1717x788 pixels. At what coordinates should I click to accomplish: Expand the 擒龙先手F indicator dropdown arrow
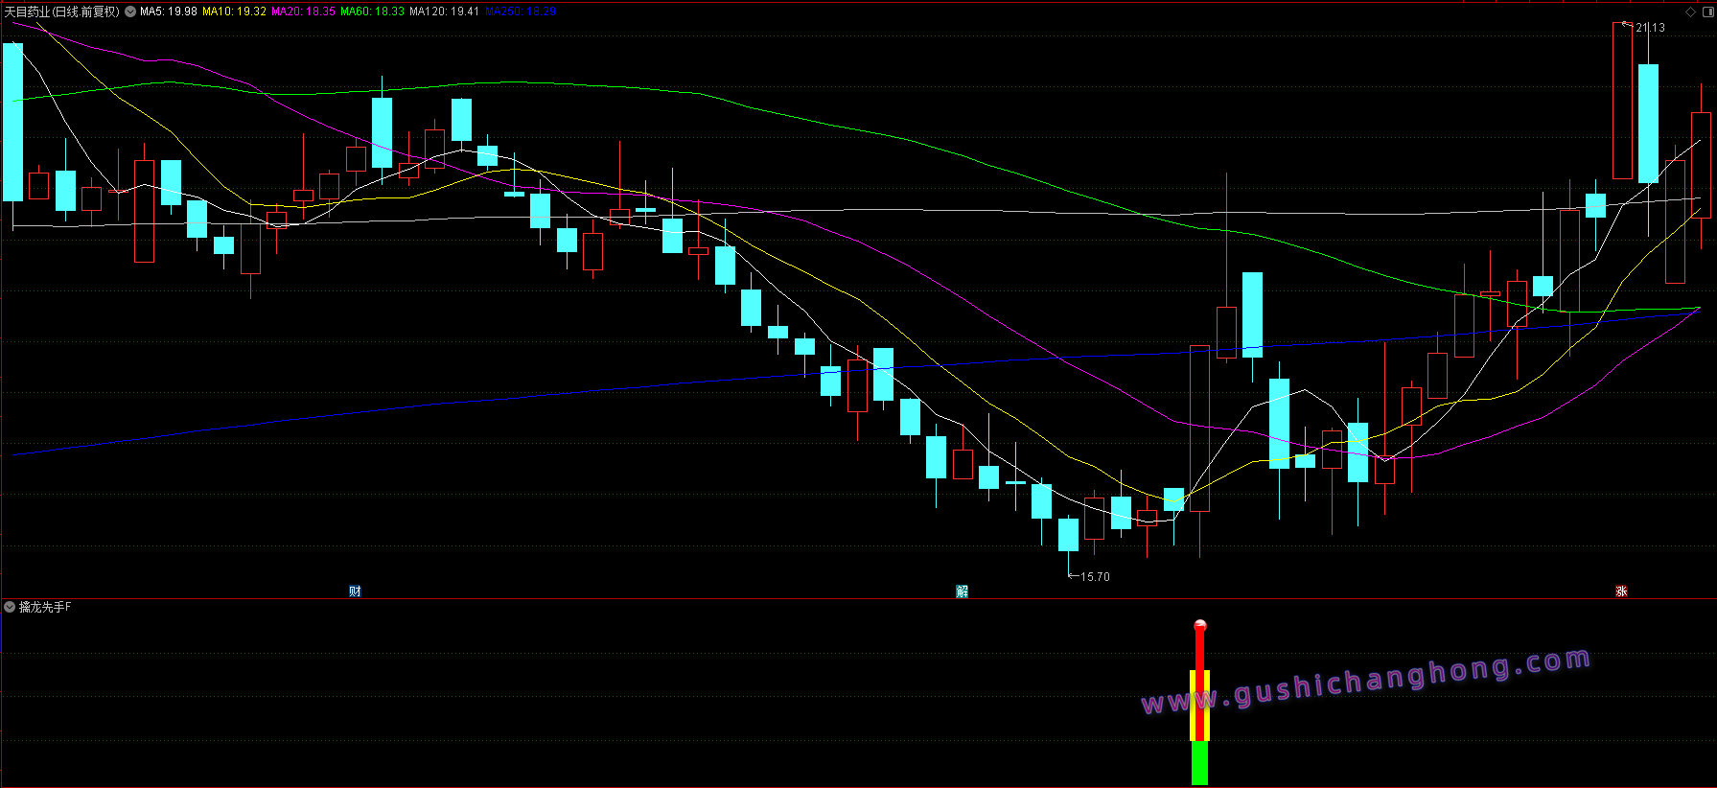click(10, 607)
